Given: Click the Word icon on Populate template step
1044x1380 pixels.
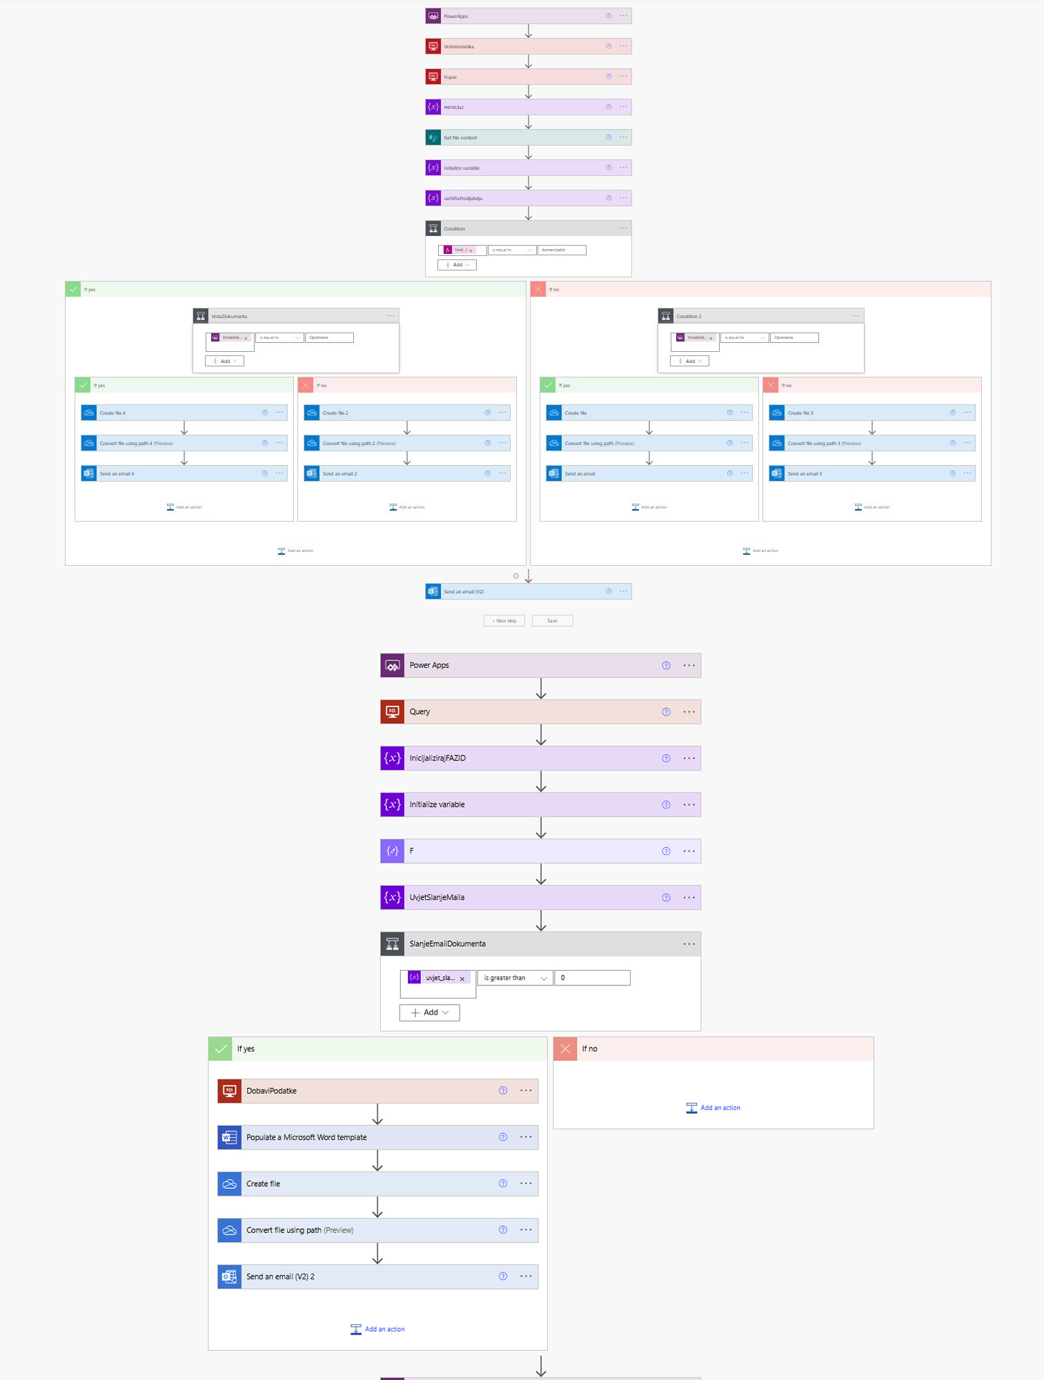Looking at the screenshot, I should 229,1137.
